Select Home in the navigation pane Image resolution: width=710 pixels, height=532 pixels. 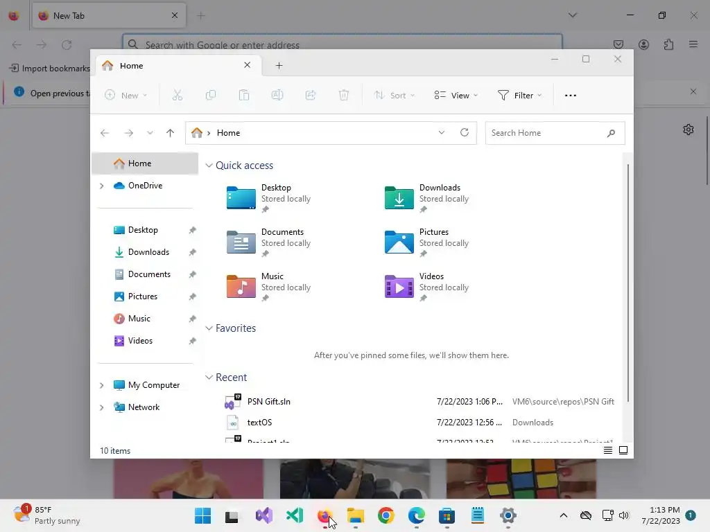coord(145,163)
